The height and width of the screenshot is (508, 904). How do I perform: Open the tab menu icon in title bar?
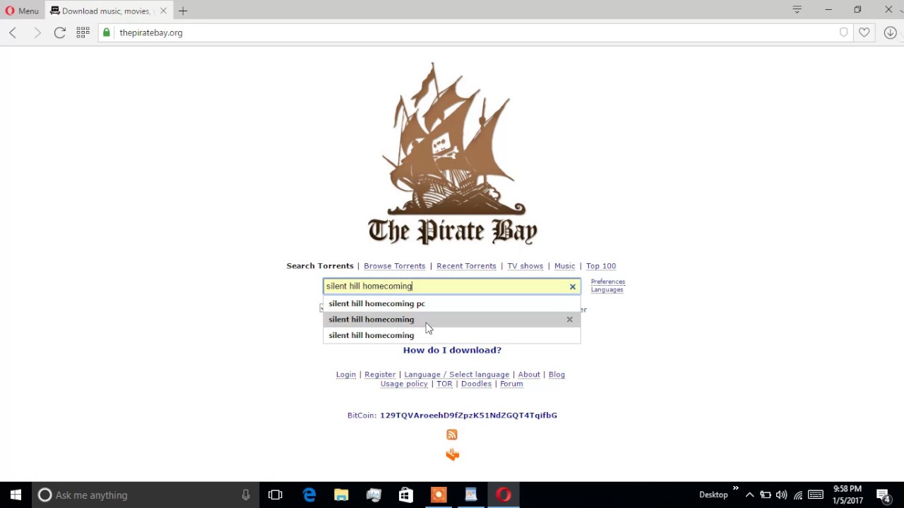[797, 10]
